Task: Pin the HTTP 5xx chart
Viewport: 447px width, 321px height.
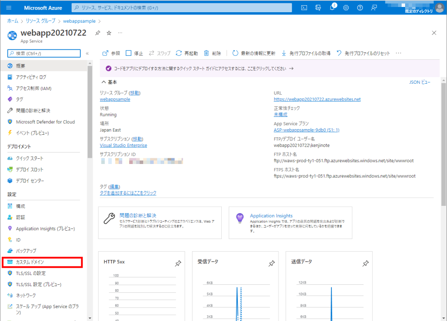Action: click(x=178, y=263)
